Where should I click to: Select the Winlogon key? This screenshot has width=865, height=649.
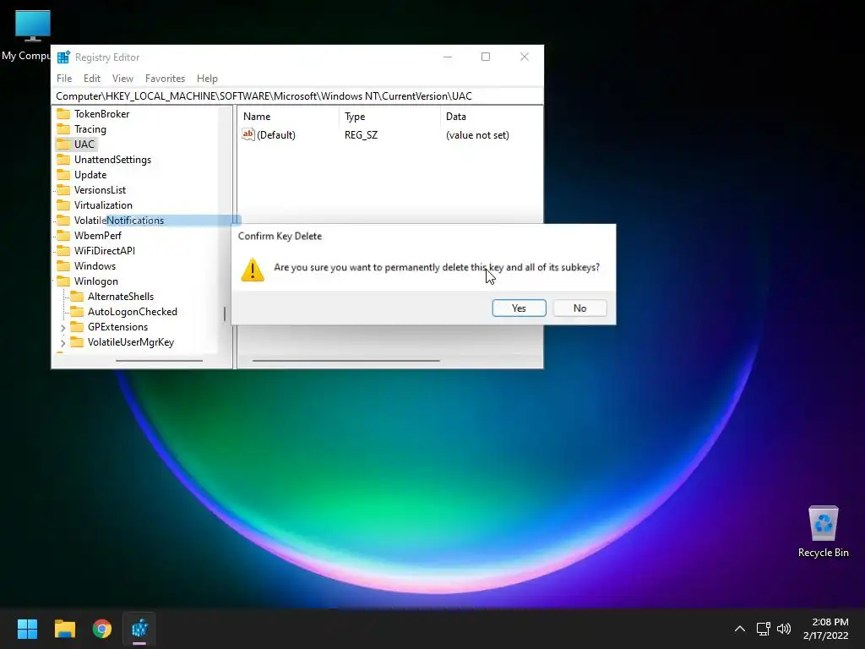click(96, 281)
